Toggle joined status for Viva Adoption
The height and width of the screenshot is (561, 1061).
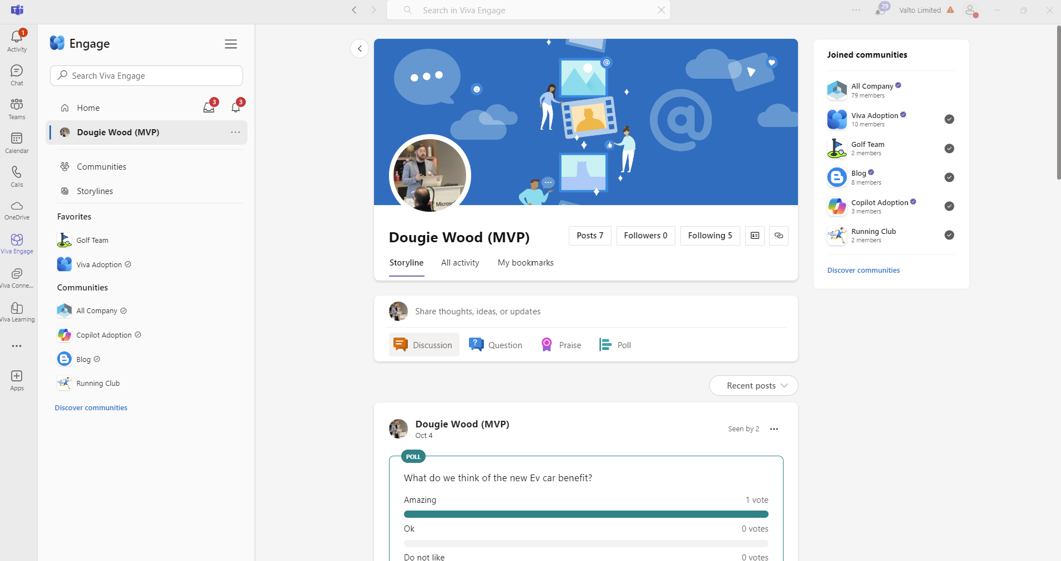(949, 119)
